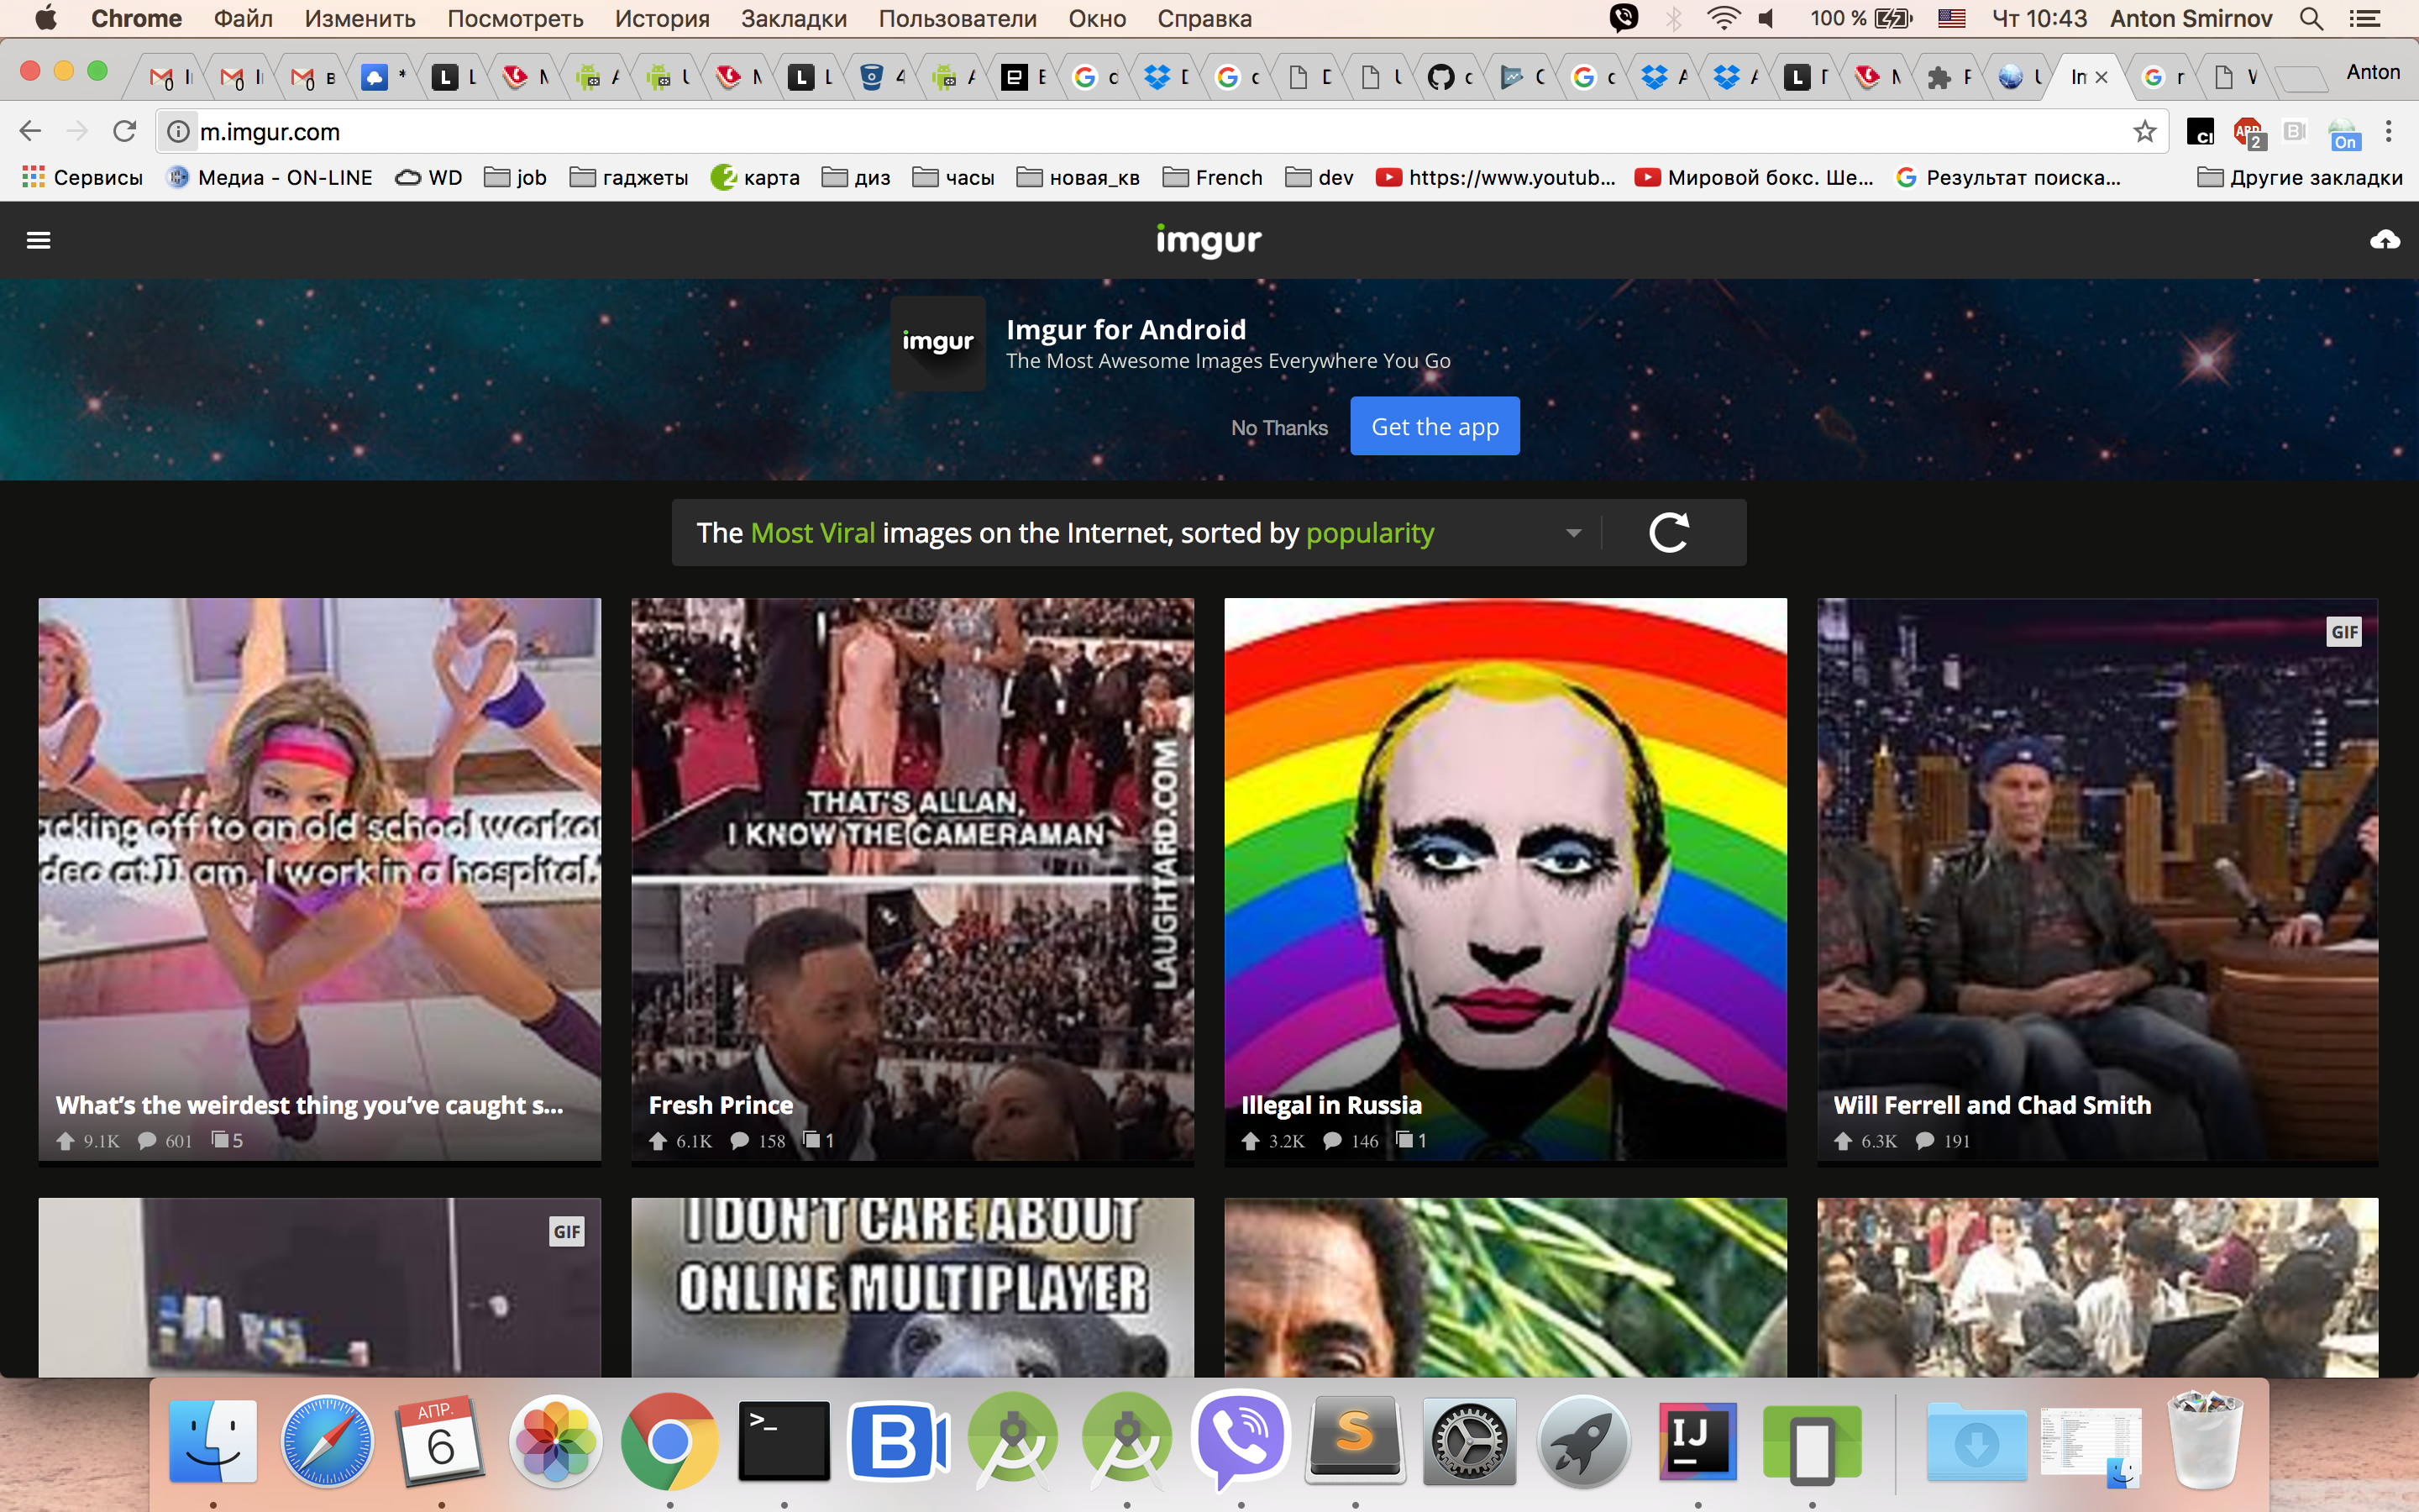Click the Most Viral link

[813, 533]
